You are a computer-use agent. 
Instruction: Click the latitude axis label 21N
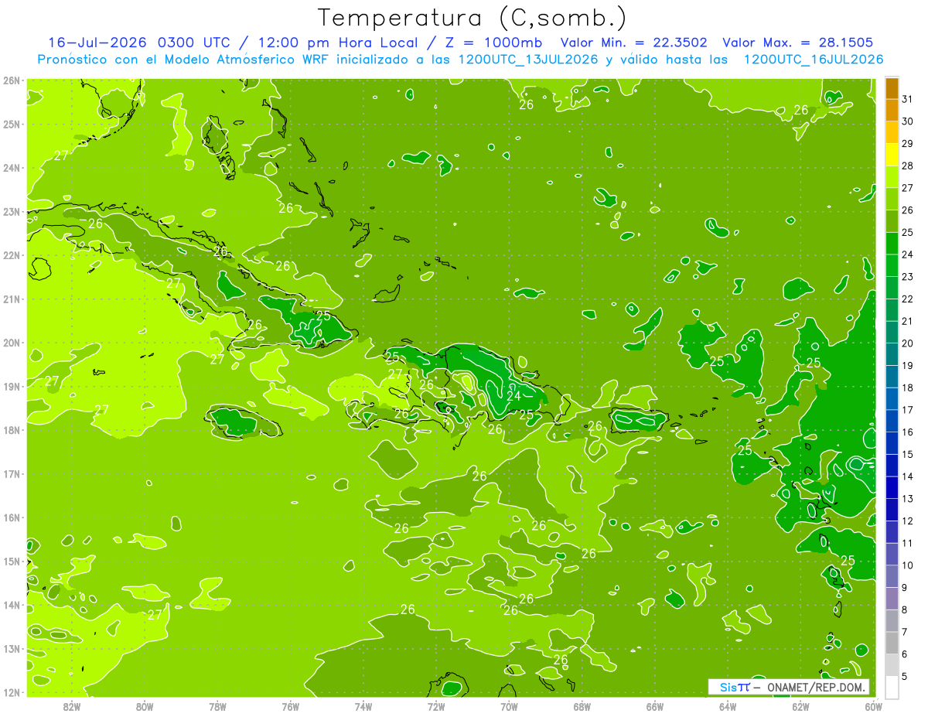pyautogui.click(x=11, y=299)
